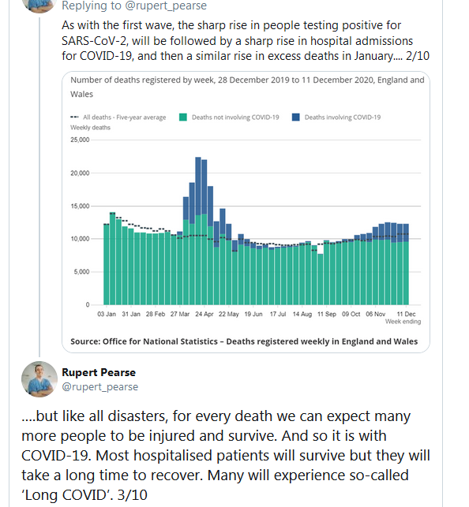Select the 11 Dec x-axis label
The image size is (469, 507).
[406, 314]
